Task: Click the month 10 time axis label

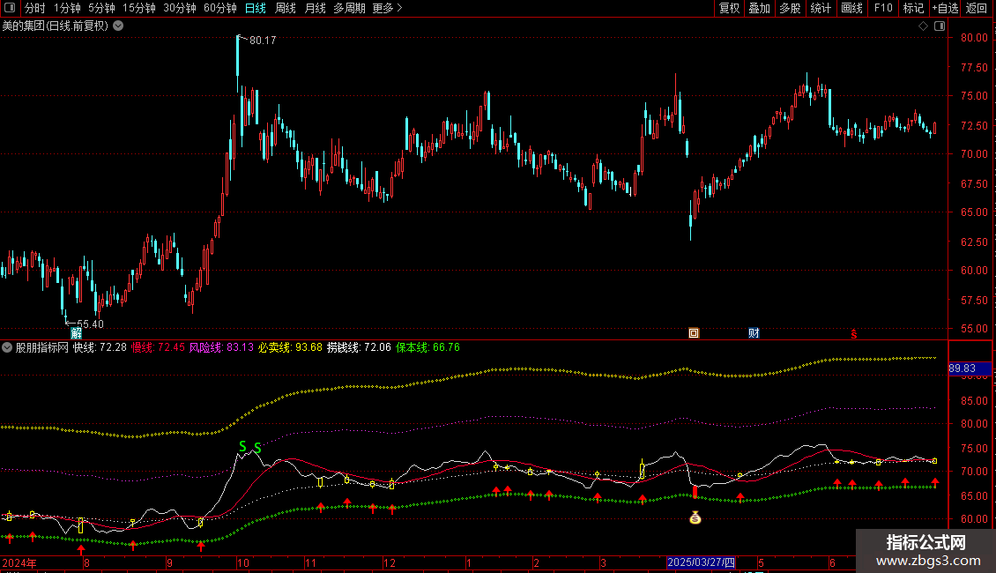Action: click(242, 562)
